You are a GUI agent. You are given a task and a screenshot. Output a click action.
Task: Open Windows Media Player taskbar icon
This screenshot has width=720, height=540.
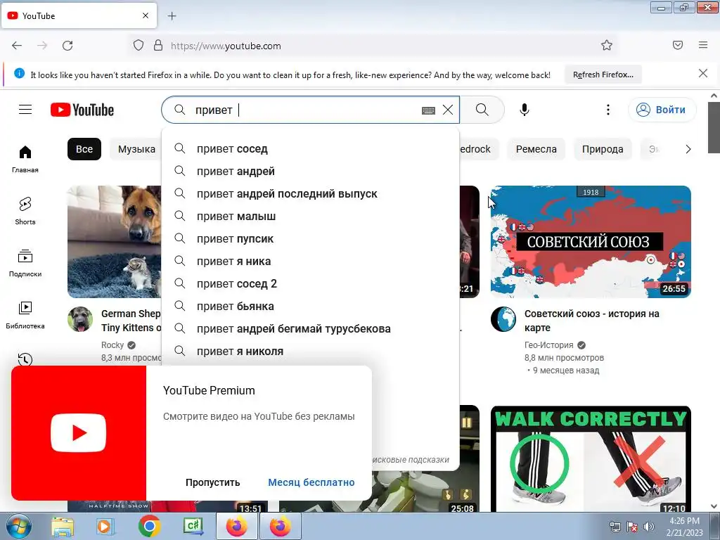105,526
